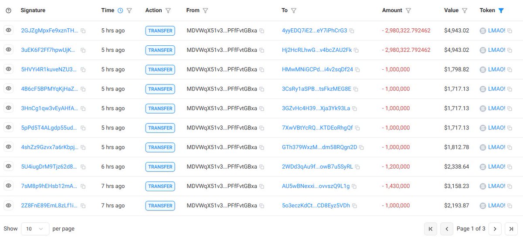Open LMAO! token link in the $2,193.87 row
The image size is (523, 237).
[x=497, y=205]
